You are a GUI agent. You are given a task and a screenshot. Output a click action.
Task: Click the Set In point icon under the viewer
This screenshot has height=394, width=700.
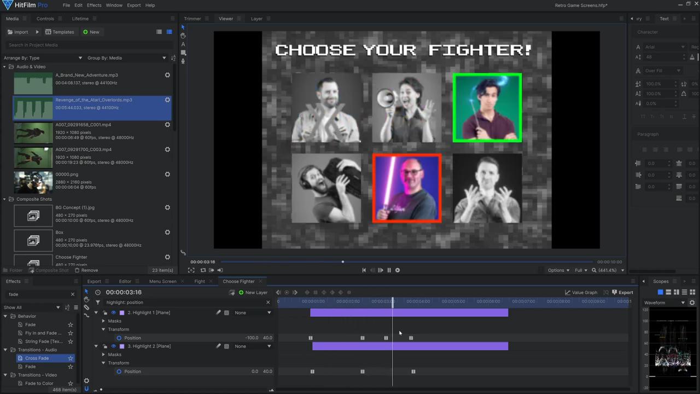click(x=212, y=270)
